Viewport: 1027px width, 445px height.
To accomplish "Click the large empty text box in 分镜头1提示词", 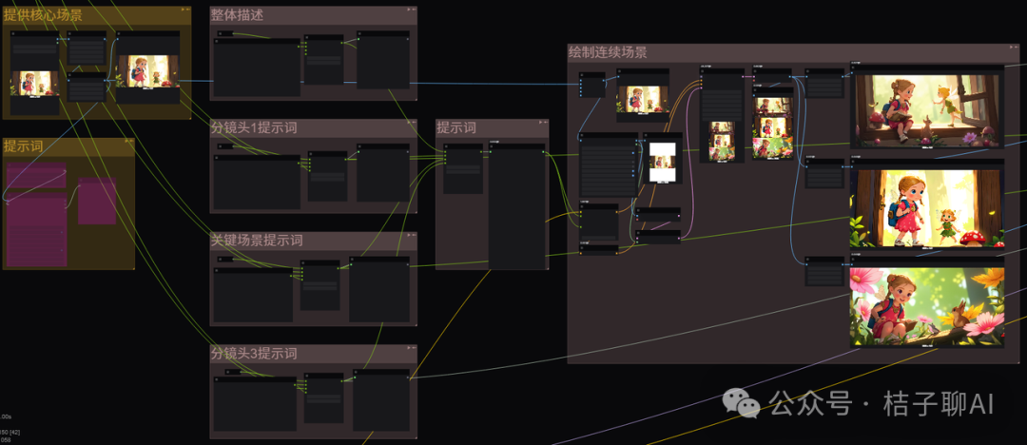I will 257,184.
